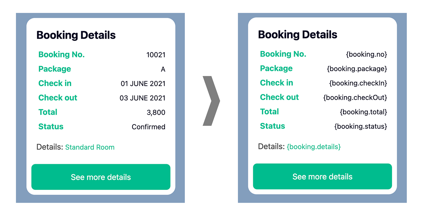Click the Booking No. label beside 10021
427x220 pixels.
[62, 55]
